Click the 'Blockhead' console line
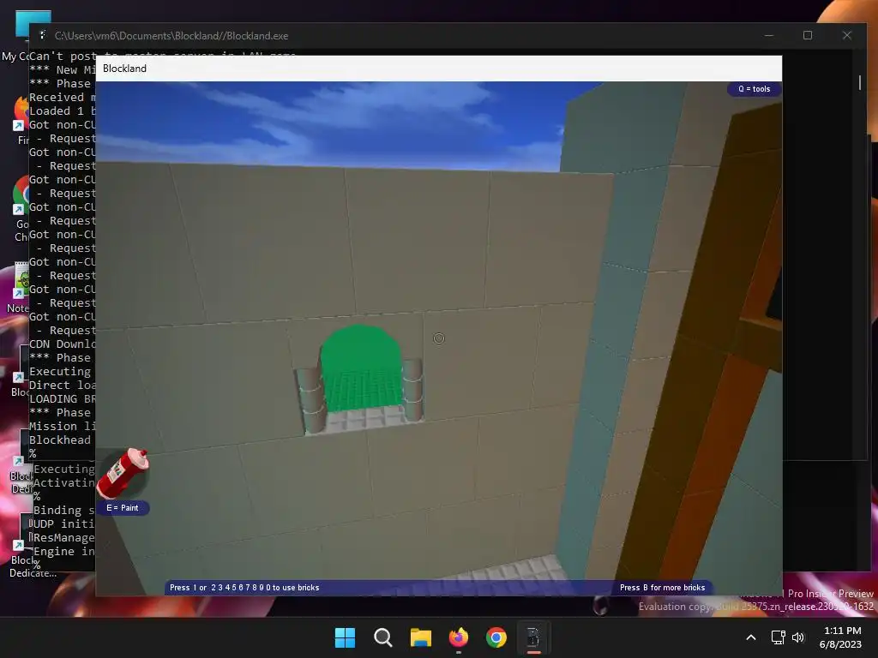 click(x=60, y=440)
